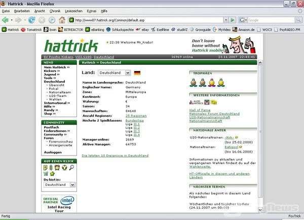Open the History clock icon in toolbar
This screenshot has width=304, height=220.
point(52,20)
